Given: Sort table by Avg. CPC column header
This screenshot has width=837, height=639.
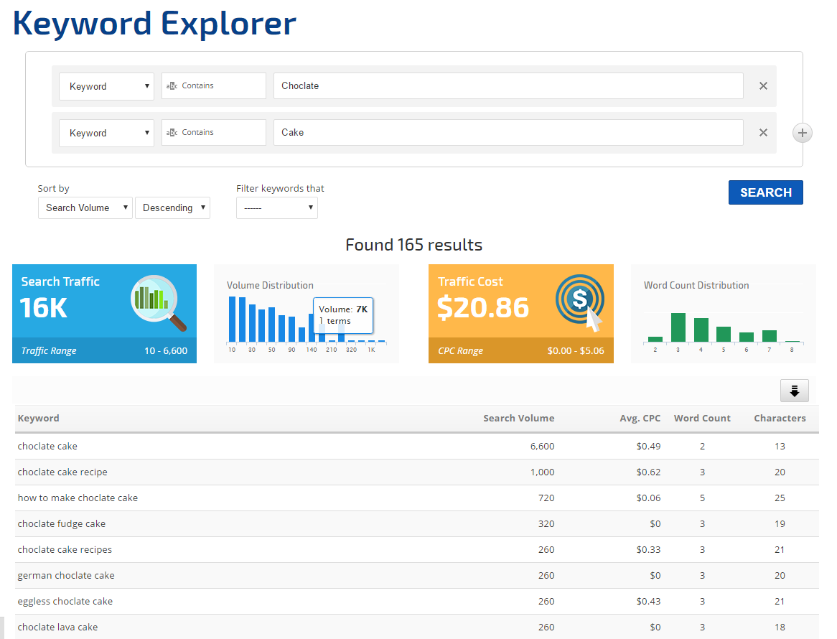Looking at the screenshot, I should 640,418.
